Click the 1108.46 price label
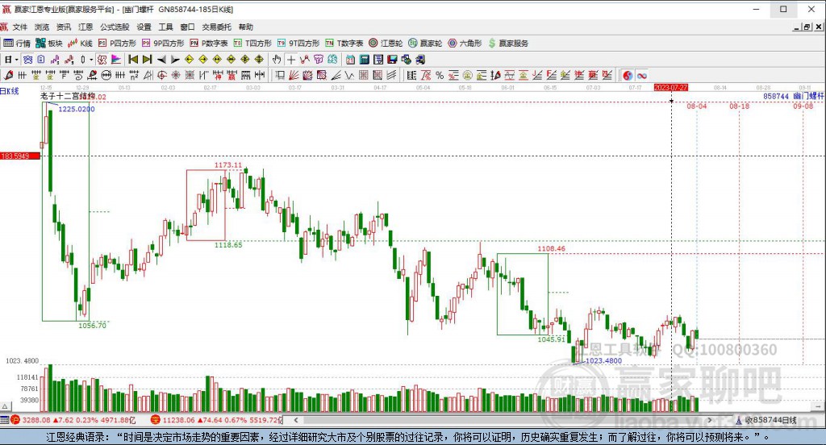The width and height of the screenshot is (826, 445). (551, 248)
